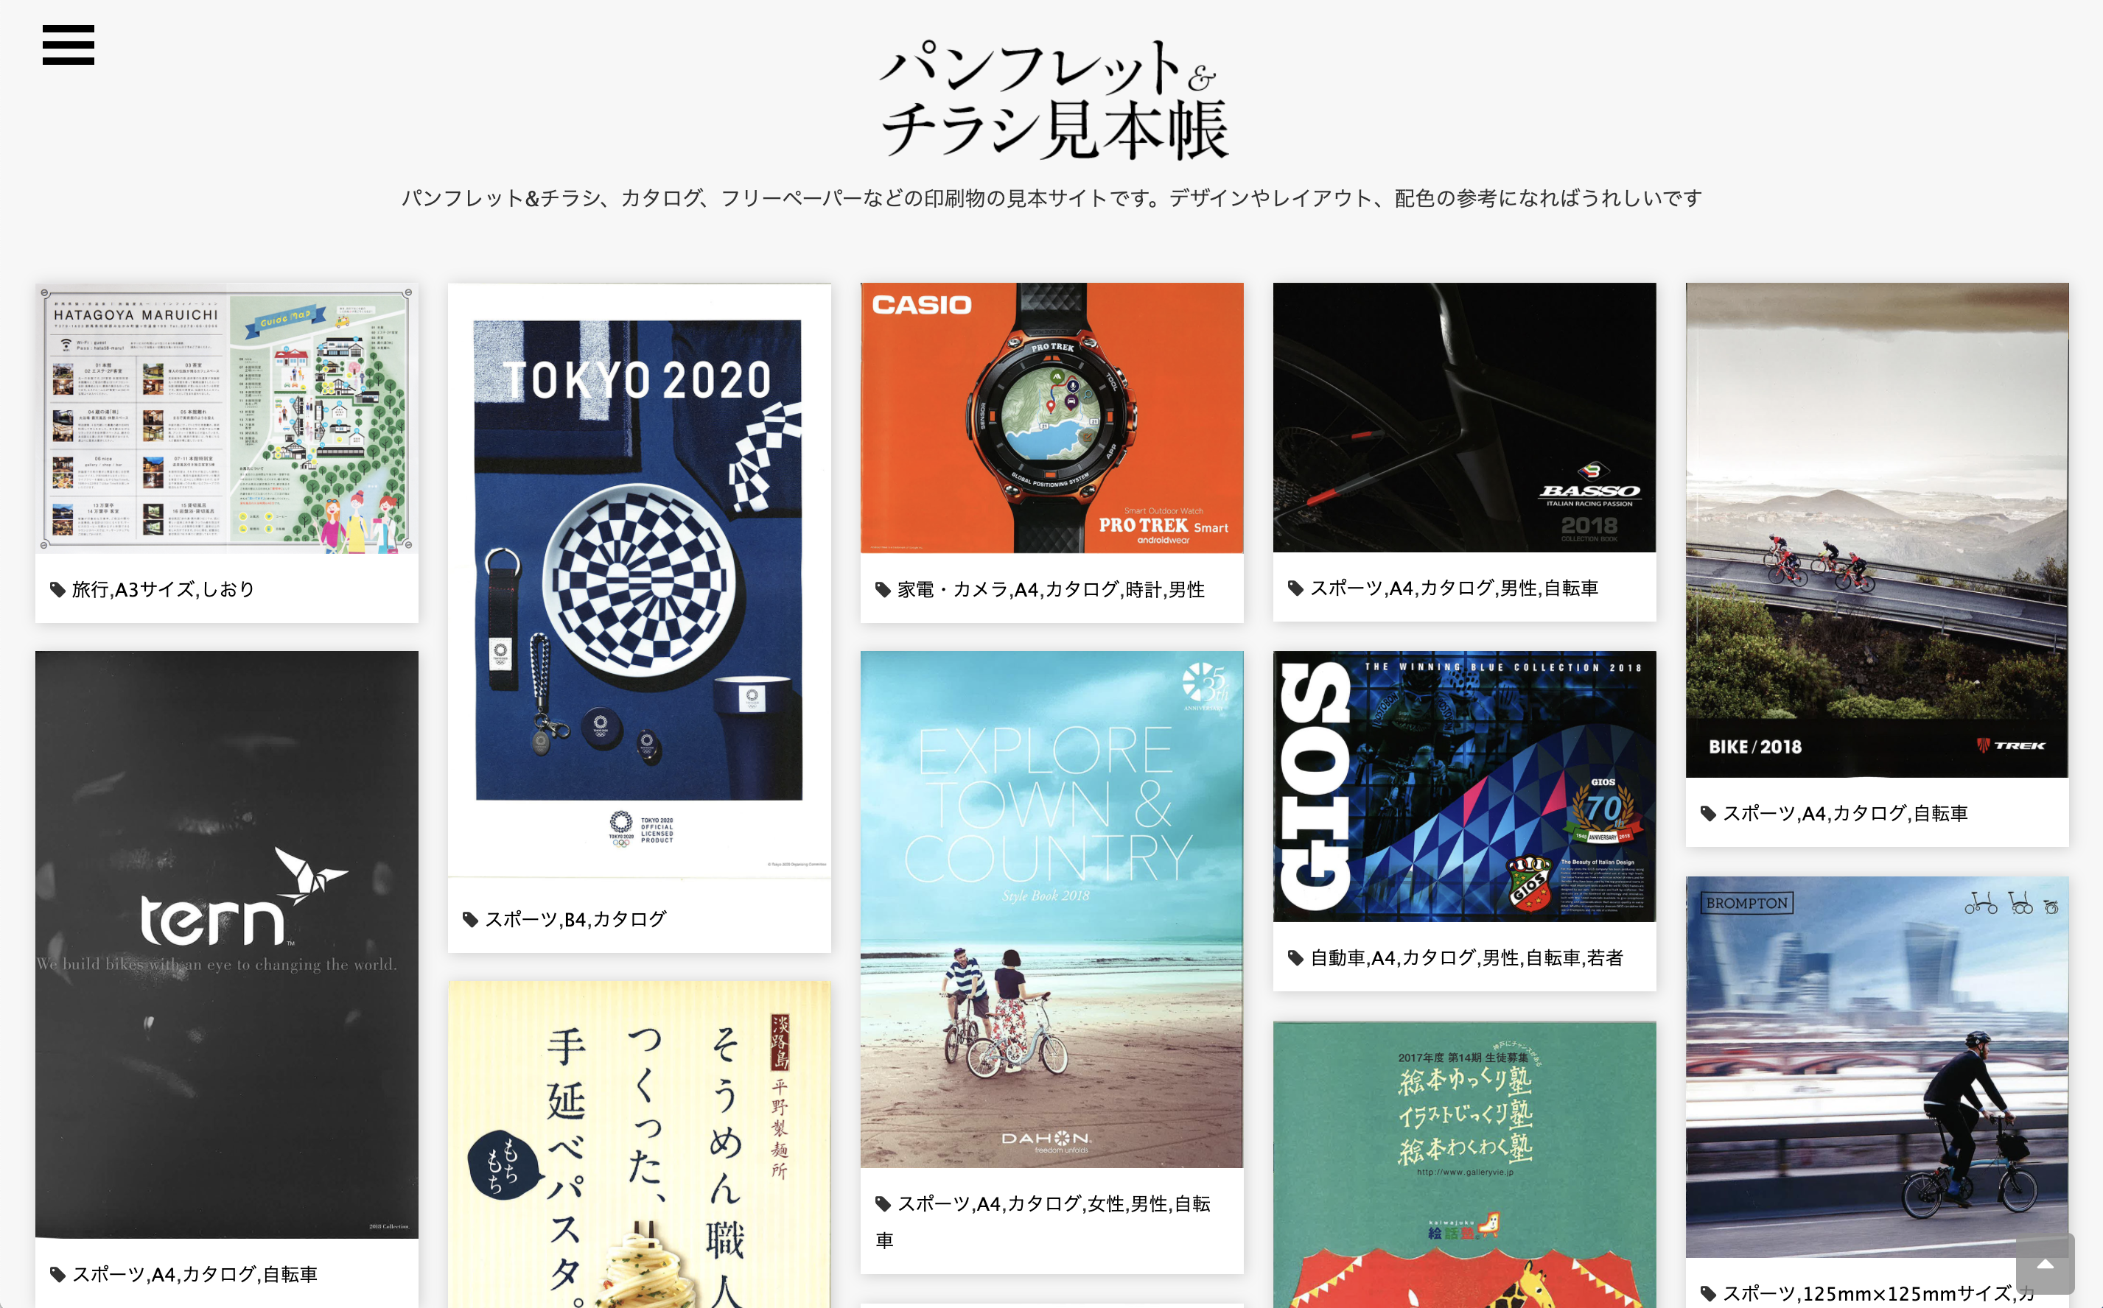The width and height of the screenshot is (2103, 1308).
Task: Open the CASIO PRO TREK Smart thumbnail
Action: [x=1051, y=418]
